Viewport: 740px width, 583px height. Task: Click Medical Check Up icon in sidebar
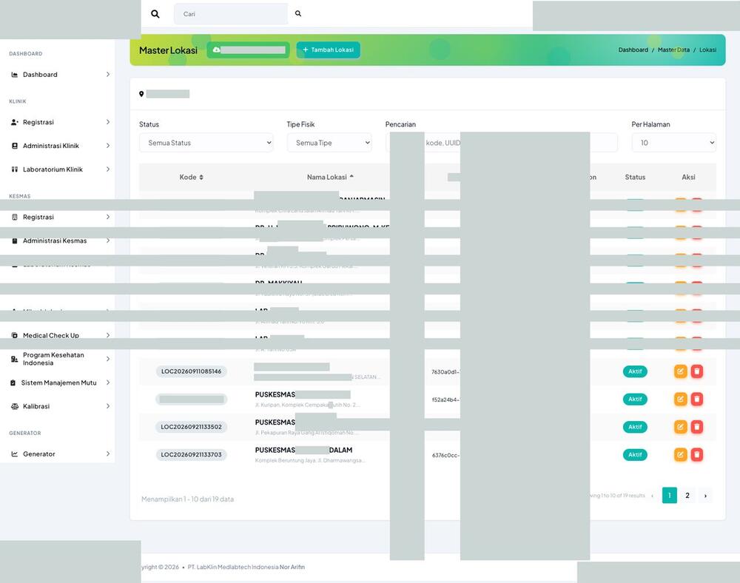click(x=15, y=335)
